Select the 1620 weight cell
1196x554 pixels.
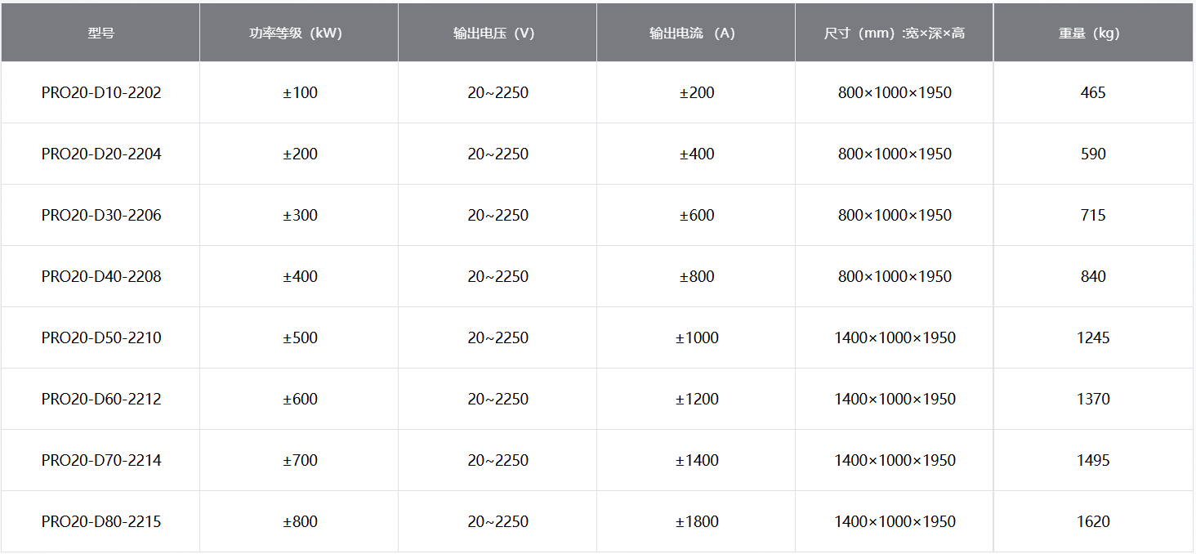pos(1093,521)
